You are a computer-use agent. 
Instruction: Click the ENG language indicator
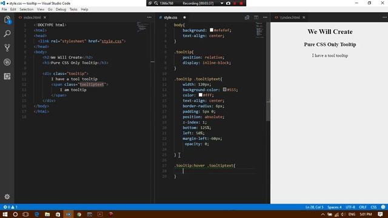coord(352,214)
